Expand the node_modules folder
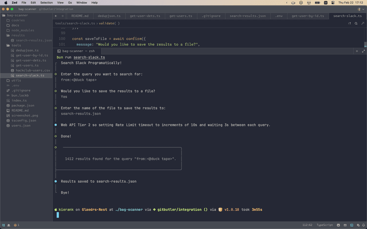This screenshot has height=229, width=367. click(x=22, y=30)
